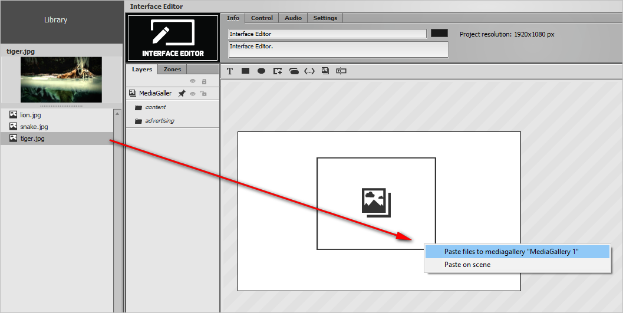Select the add-zone selection tool
The width and height of the screenshot is (623, 313).
tap(278, 71)
